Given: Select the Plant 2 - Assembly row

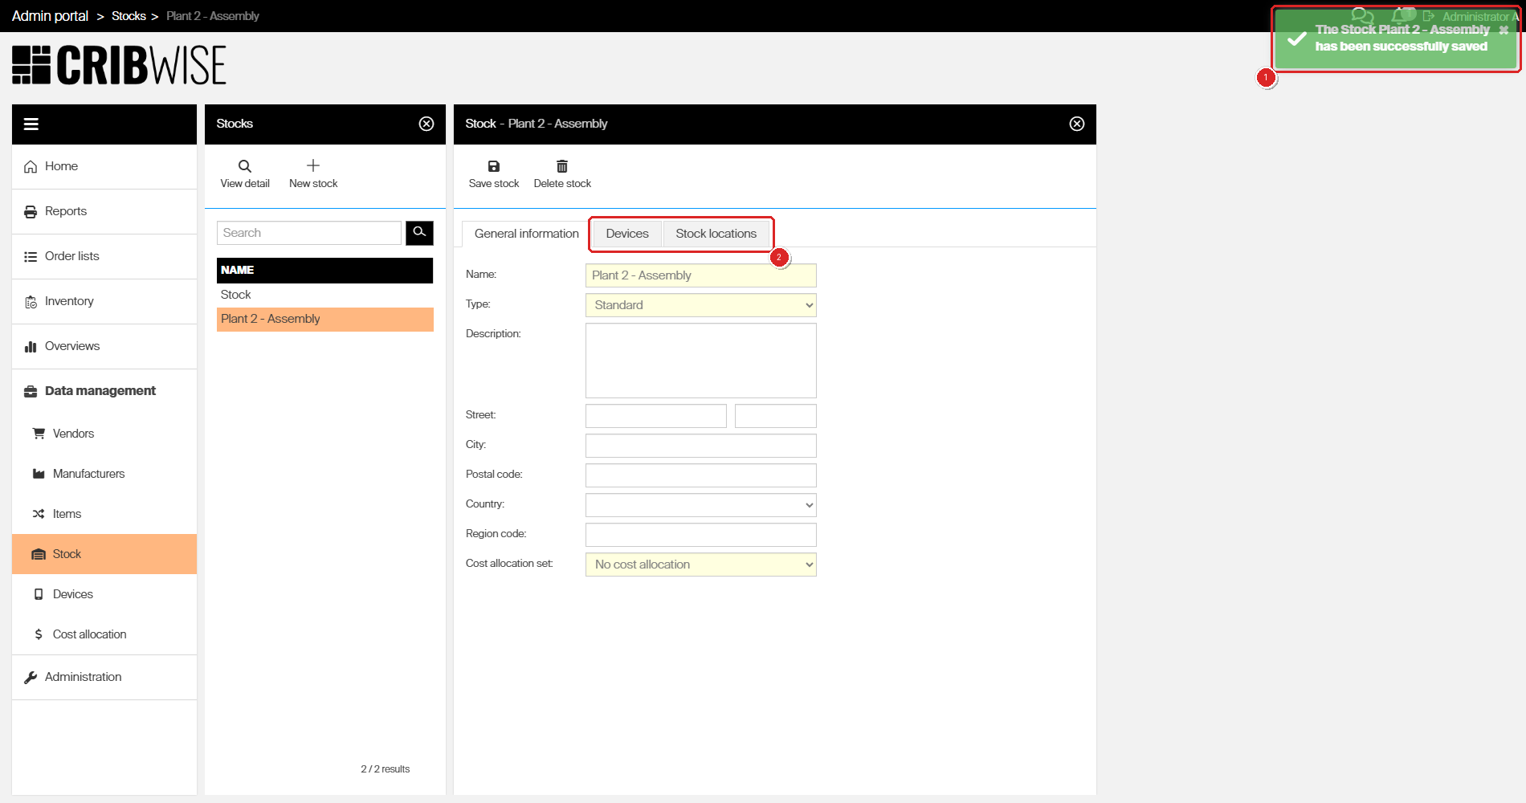Looking at the screenshot, I should coord(325,319).
